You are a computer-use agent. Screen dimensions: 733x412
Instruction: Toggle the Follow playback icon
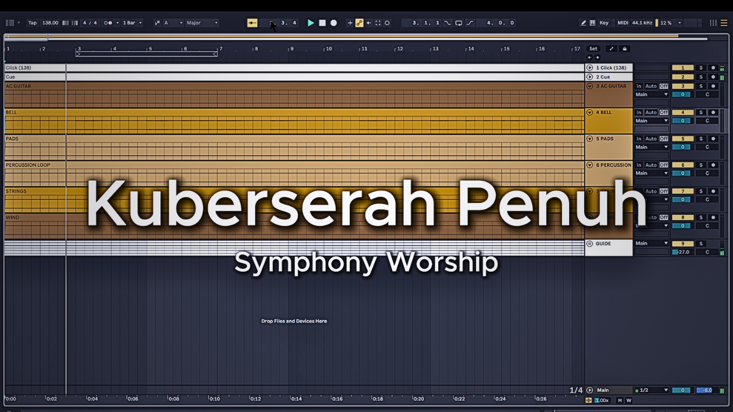click(x=252, y=23)
